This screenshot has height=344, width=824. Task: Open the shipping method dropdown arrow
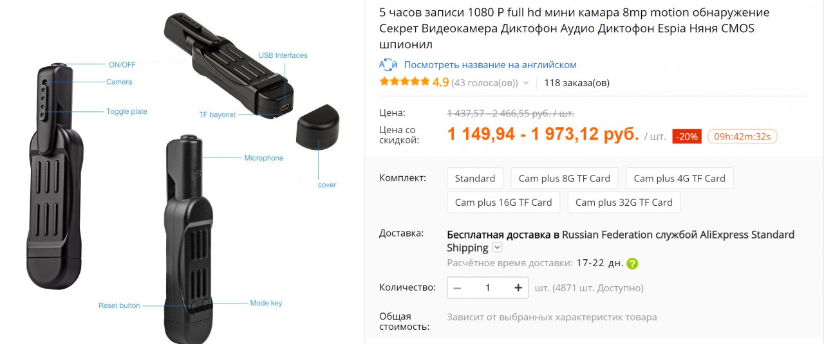pyautogui.click(x=497, y=248)
